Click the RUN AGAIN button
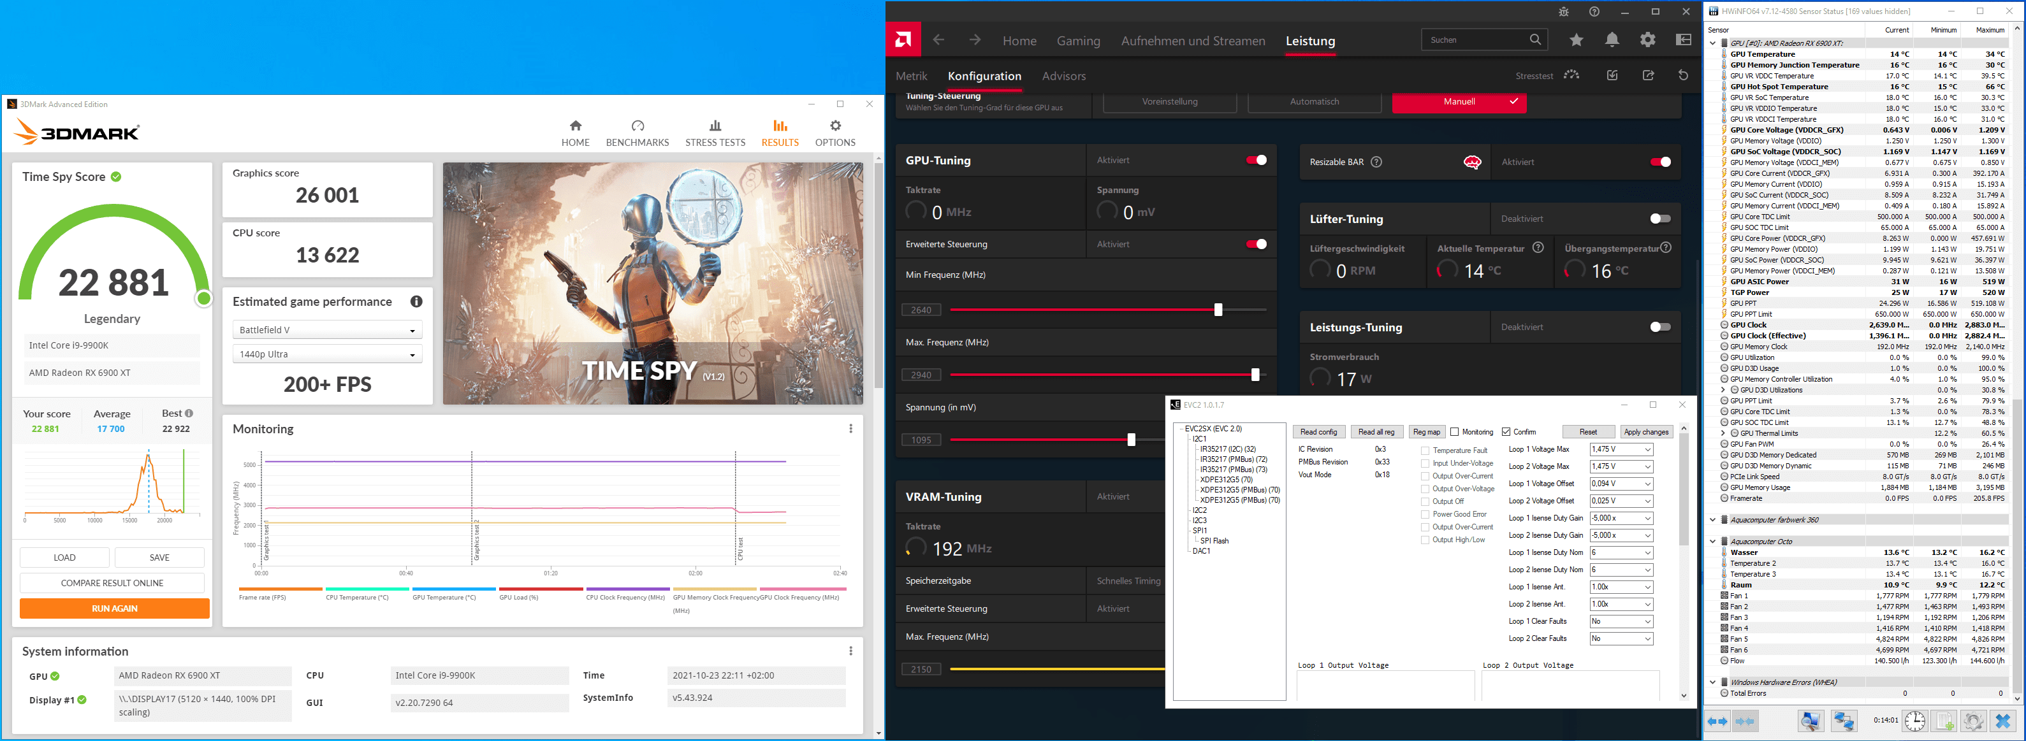The height and width of the screenshot is (741, 2026). pyautogui.click(x=115, y=609)
